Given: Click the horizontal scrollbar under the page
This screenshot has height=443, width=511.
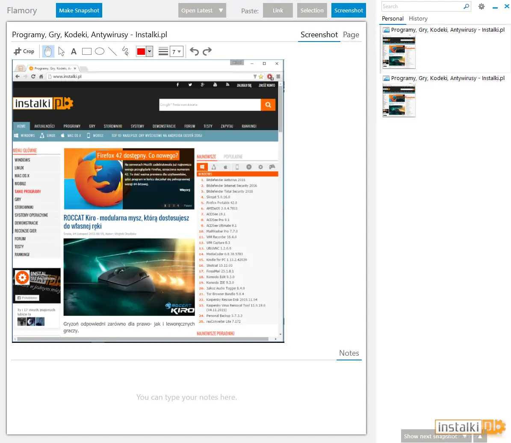Looking at the screenshot, I should coord(146,339).
